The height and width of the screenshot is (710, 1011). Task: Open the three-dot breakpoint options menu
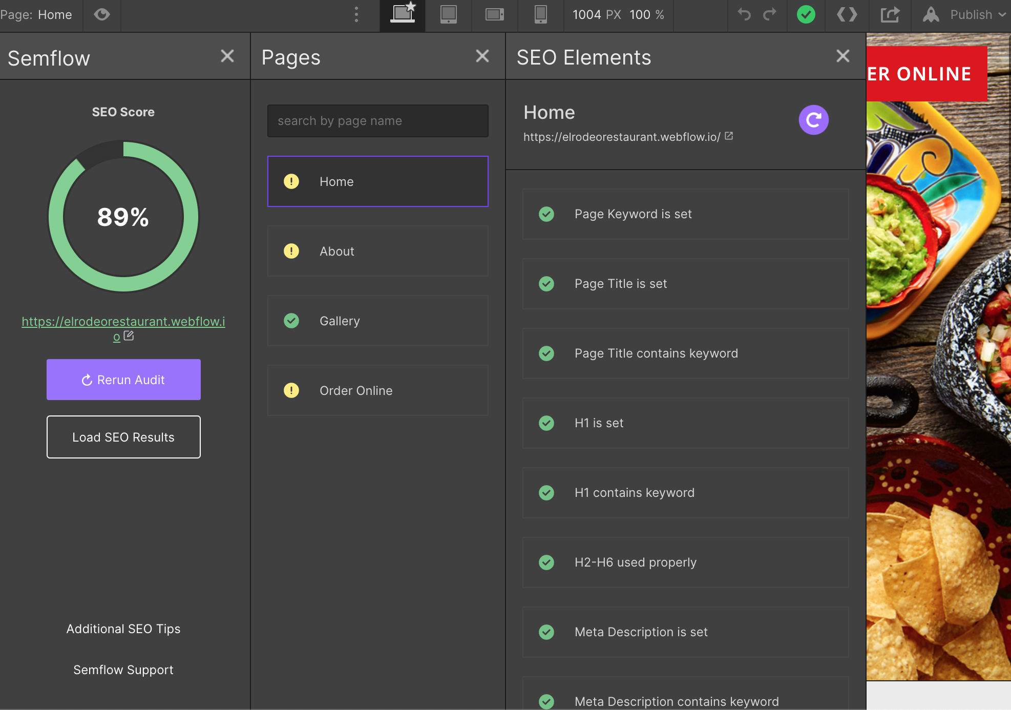[356, 15]
